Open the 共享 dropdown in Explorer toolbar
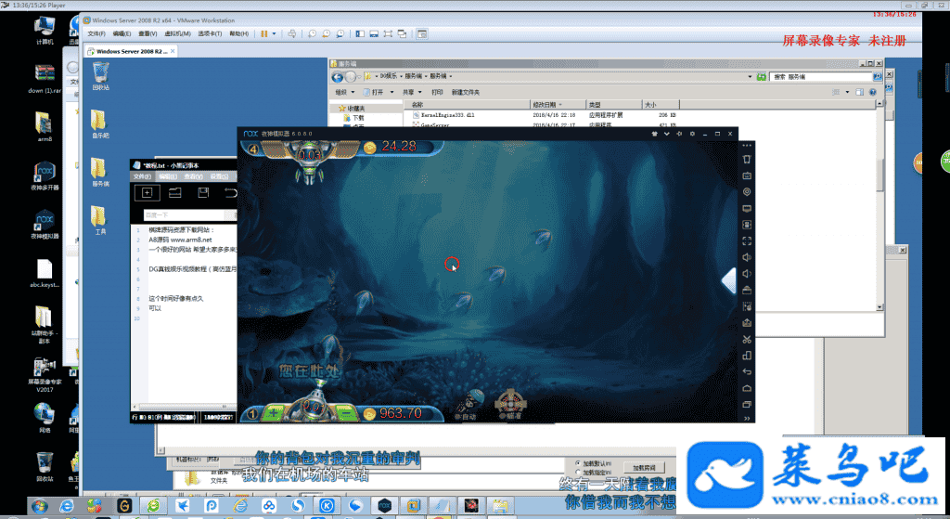Screen dimensions: 950x519 [x=409, y=93]
